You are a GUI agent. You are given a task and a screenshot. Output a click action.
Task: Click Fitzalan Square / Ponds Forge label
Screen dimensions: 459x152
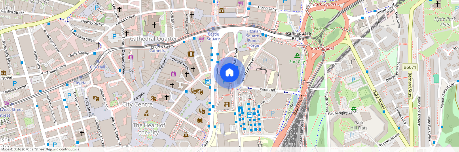pos(254,39)
